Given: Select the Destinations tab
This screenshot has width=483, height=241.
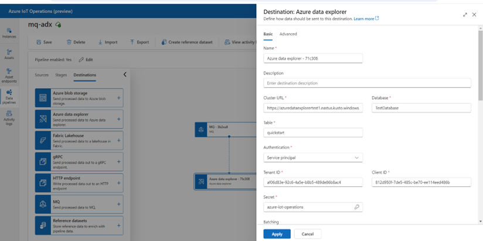Looking at the screenshot, I should pos(85,75).
